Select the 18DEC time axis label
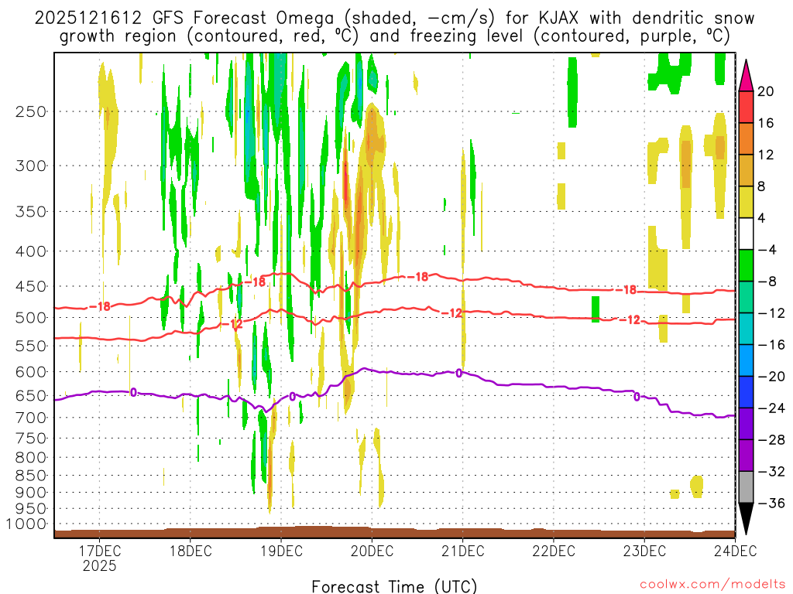The image size is (793, 594). point(191,551)
